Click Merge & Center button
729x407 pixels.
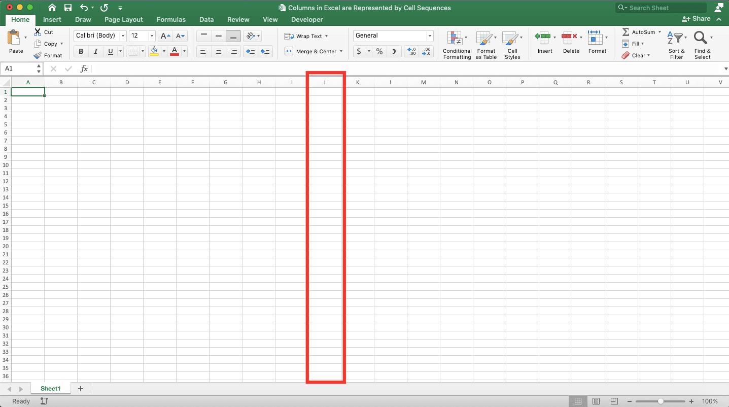click(x=310, y=51)
